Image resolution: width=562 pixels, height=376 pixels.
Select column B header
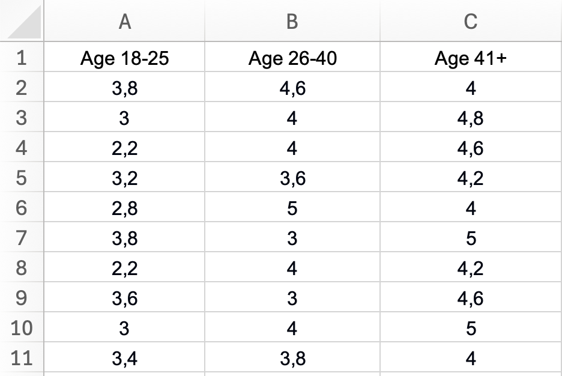[x=292, y=21]
